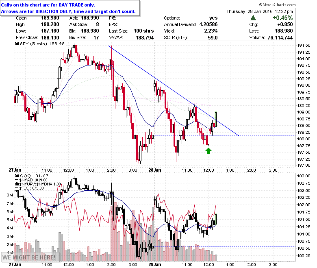Click the Ask value 188.990
This screenshot has height=268, width=317.
click(x=90, y=18)
